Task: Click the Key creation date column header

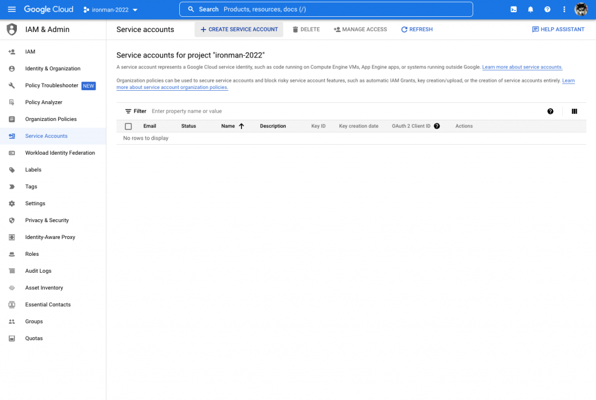Action: 359,126
